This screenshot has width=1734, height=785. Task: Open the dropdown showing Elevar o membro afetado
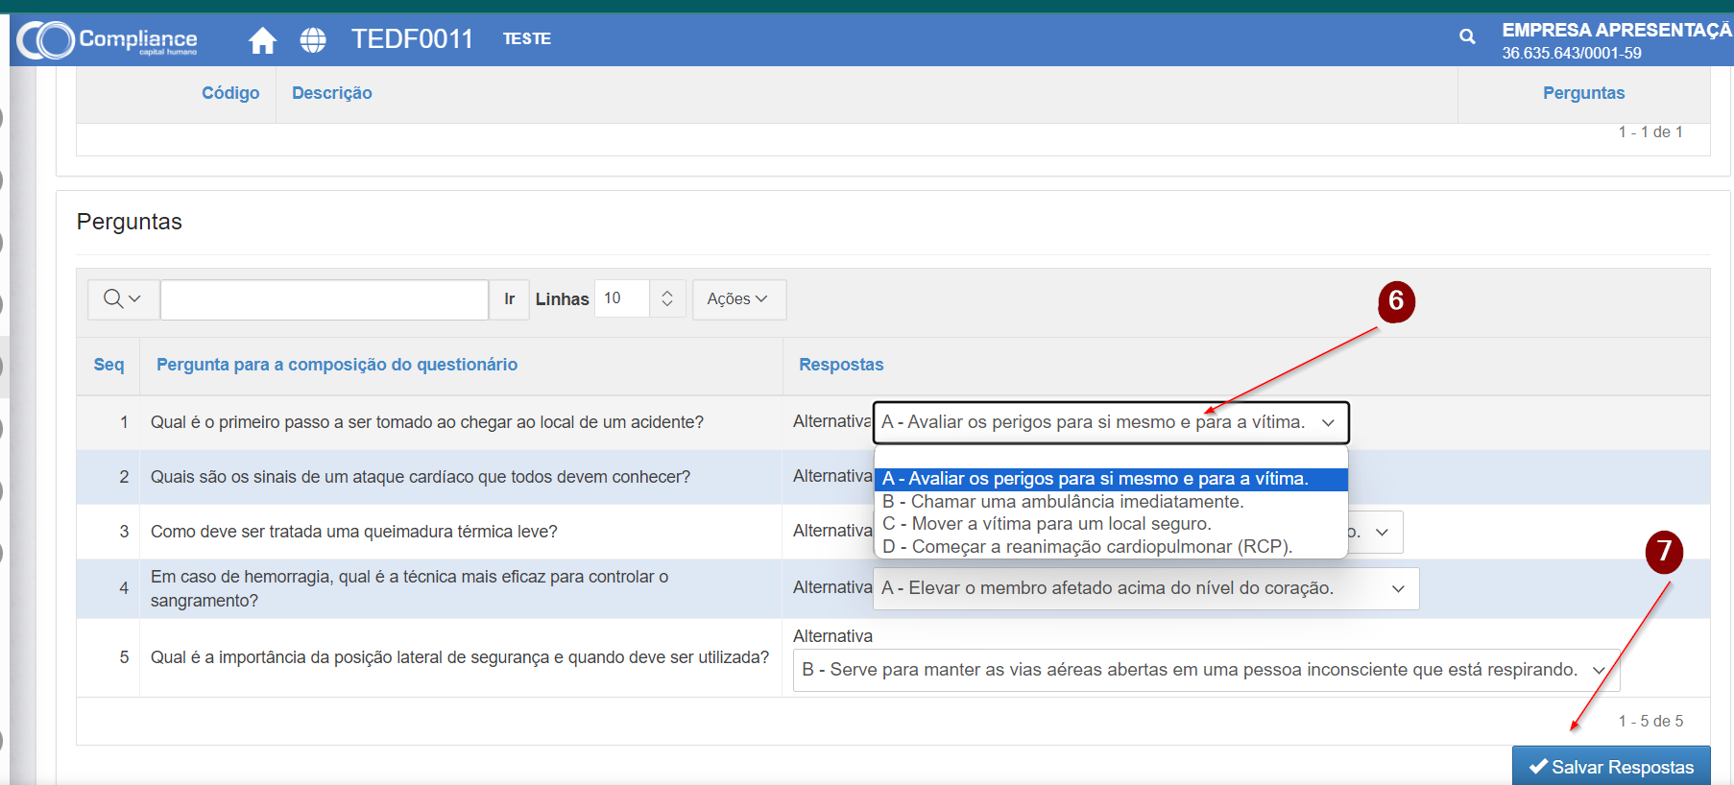[1145, 588]
